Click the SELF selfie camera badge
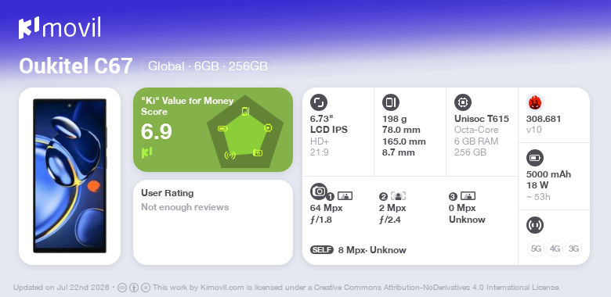This screenshot has height=297, width=611. [x=322, y=250]
